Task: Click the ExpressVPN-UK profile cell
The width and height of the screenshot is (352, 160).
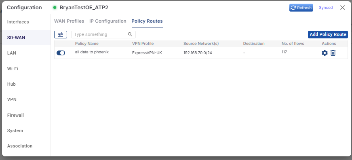Action: click(x=147, y=53)
